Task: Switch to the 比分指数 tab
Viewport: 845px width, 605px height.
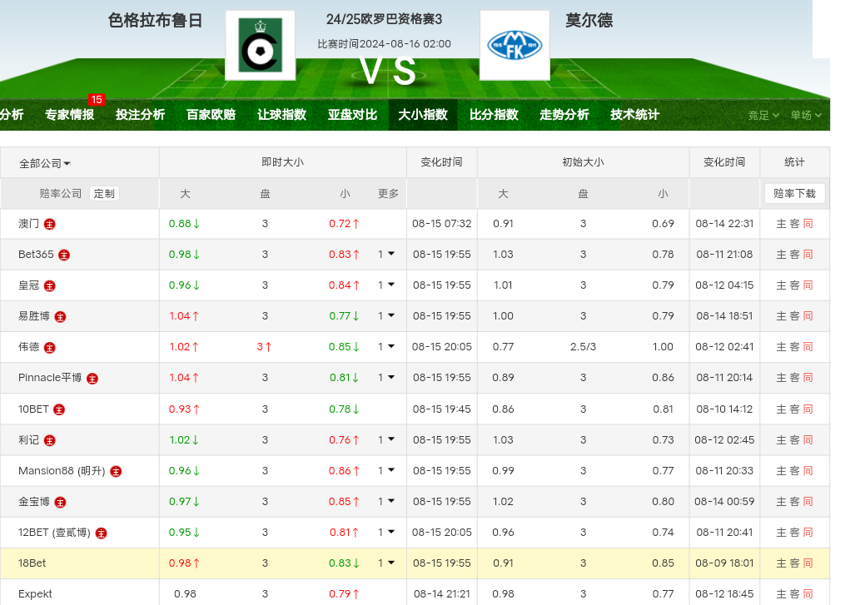Action: coord(494,114)
